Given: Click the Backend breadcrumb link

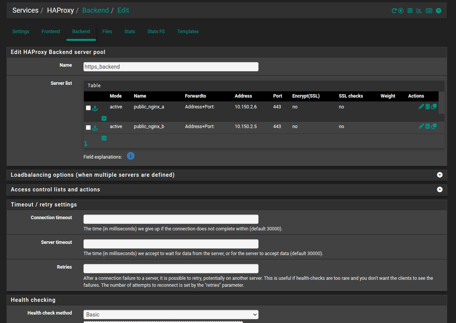Looking at the screenshot, I should [x=95, y=10].
